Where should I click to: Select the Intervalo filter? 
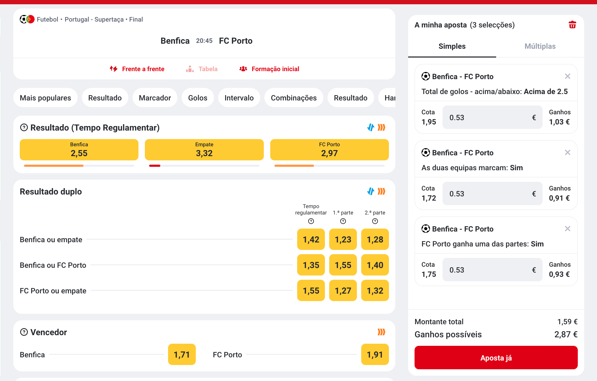[239, 98]
